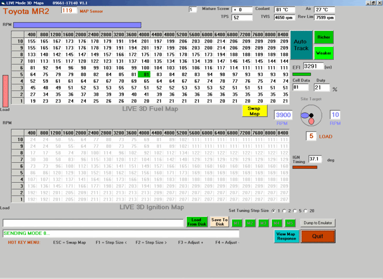Click the Cell Data field
Screen dimensions: 383x279
301,88
